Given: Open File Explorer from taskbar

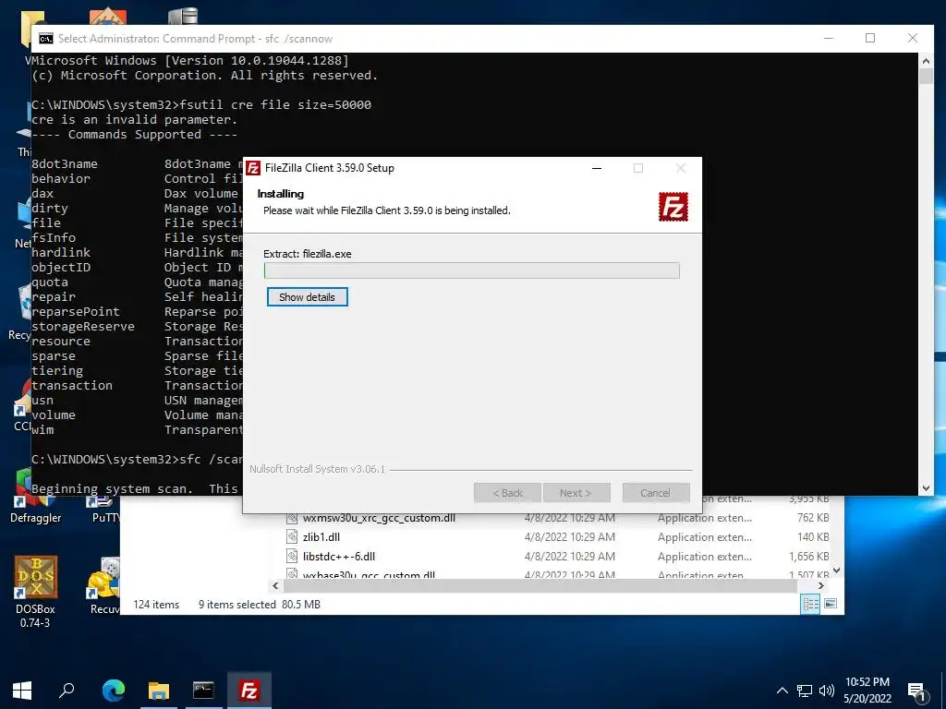Looking at the screenshot, I should coord(159,691).
